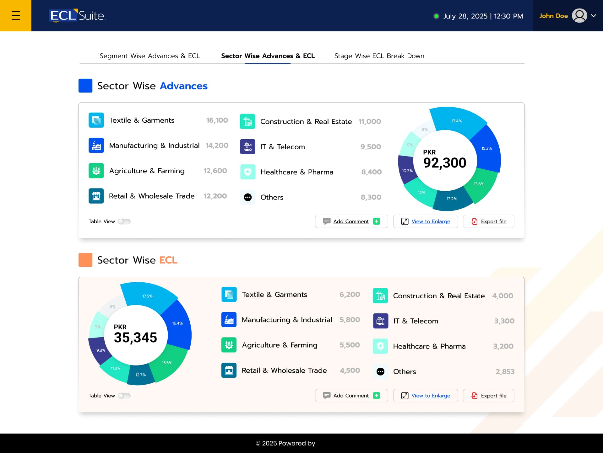
Task: Switch to Segment Wise Advances & ECL tab
Action: (x=150, y=56)
